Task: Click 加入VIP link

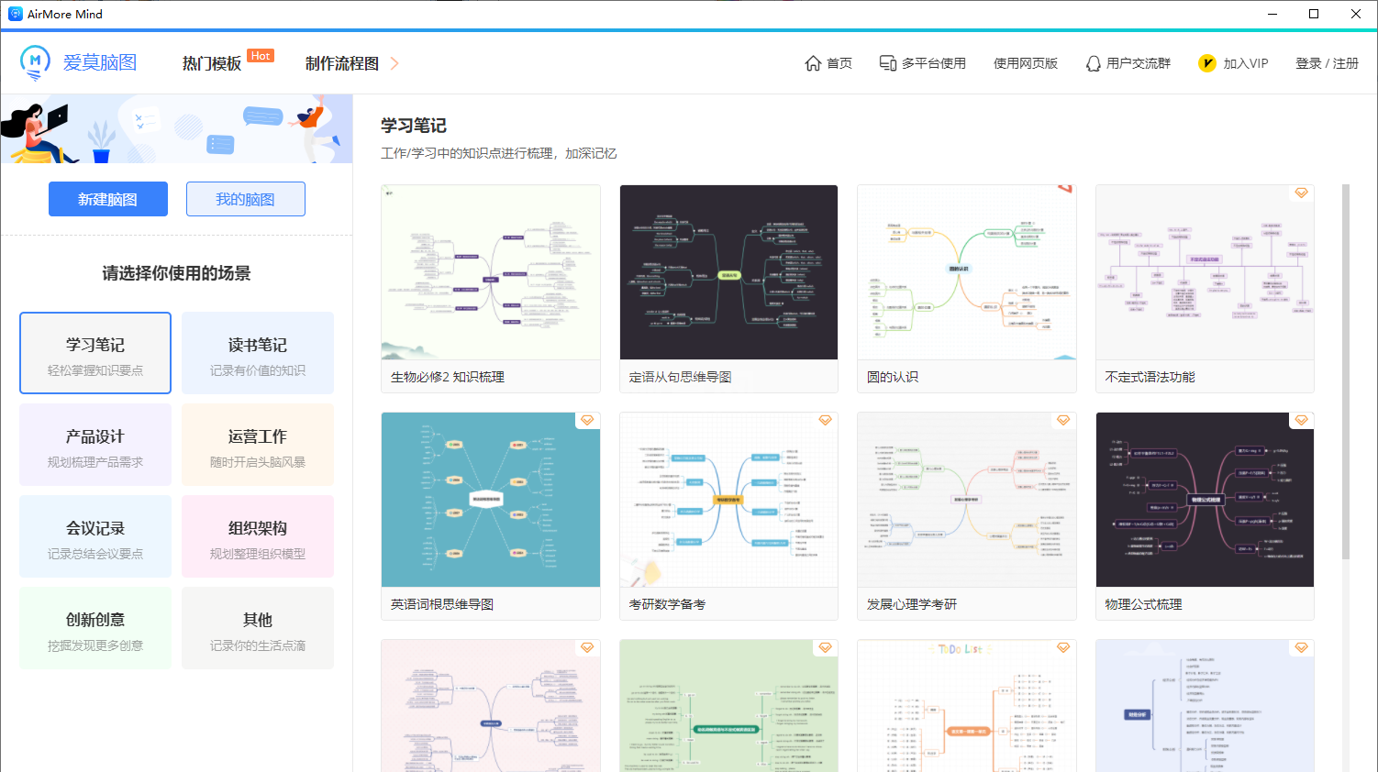Action: coord(1246,63)
